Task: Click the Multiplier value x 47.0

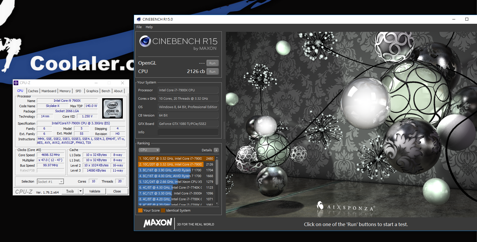Action: (x=51, y=160)
